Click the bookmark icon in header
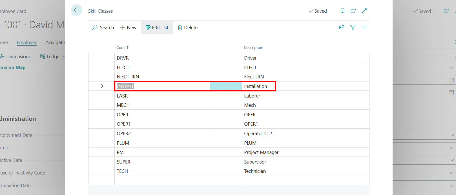The image size is (456, 195). click(x=342, y=11)
